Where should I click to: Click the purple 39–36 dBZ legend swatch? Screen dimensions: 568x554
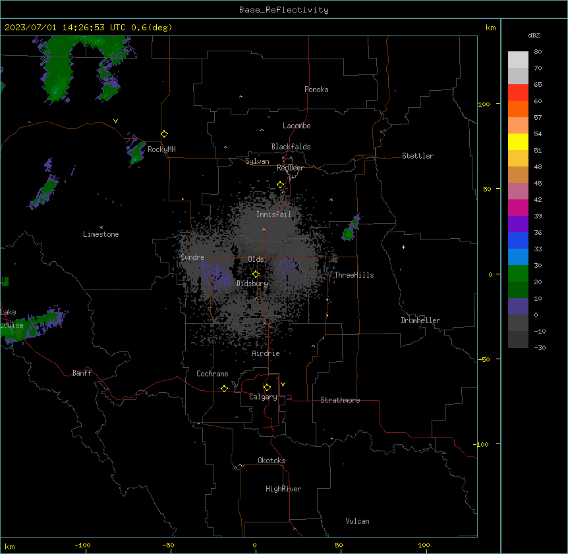click(518, 224)
